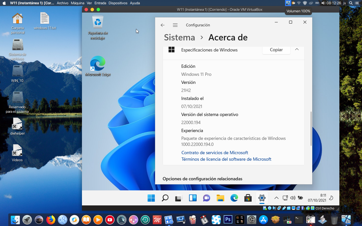This screenshot has height=226, width=362.
Task: Open the Apple menu
Action: tap(4, 3)
